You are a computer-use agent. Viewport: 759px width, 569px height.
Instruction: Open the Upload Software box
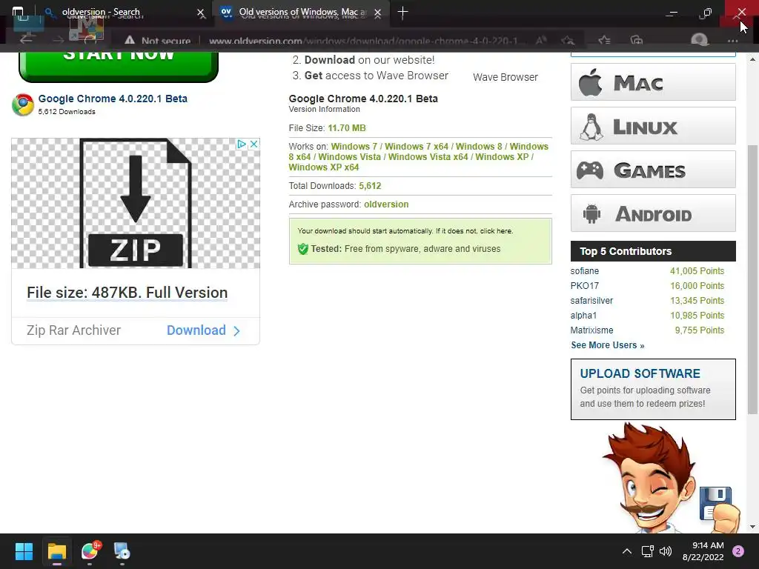[x=653, y=389]
